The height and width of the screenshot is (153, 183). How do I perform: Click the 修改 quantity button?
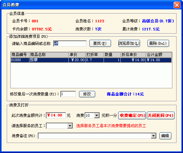[87, 94]
